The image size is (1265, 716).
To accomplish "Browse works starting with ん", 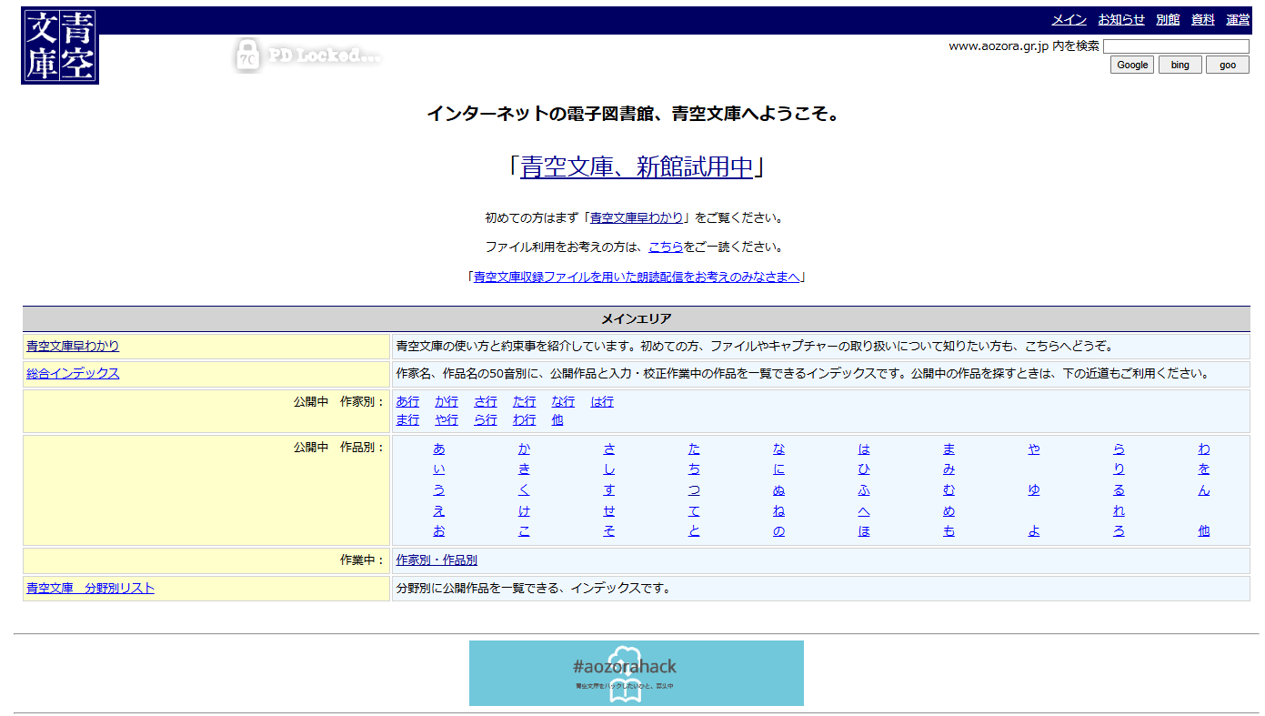I will tap(1204, 490).
